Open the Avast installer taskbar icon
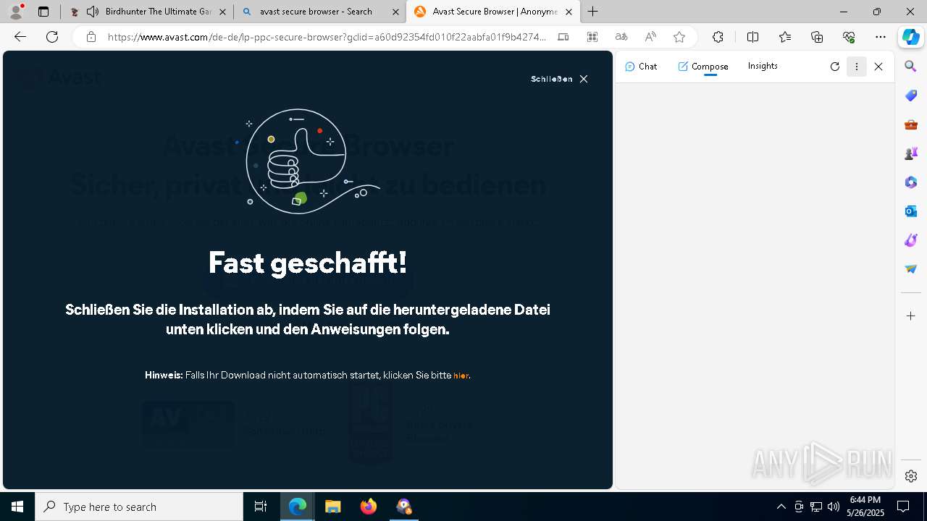The height and width of the screenshot is (521, 927). click(404, 507)
